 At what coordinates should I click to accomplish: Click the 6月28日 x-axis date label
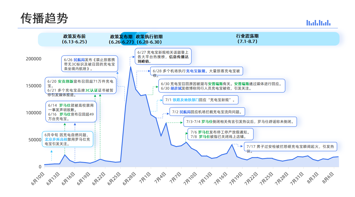(x=129, y=179)
